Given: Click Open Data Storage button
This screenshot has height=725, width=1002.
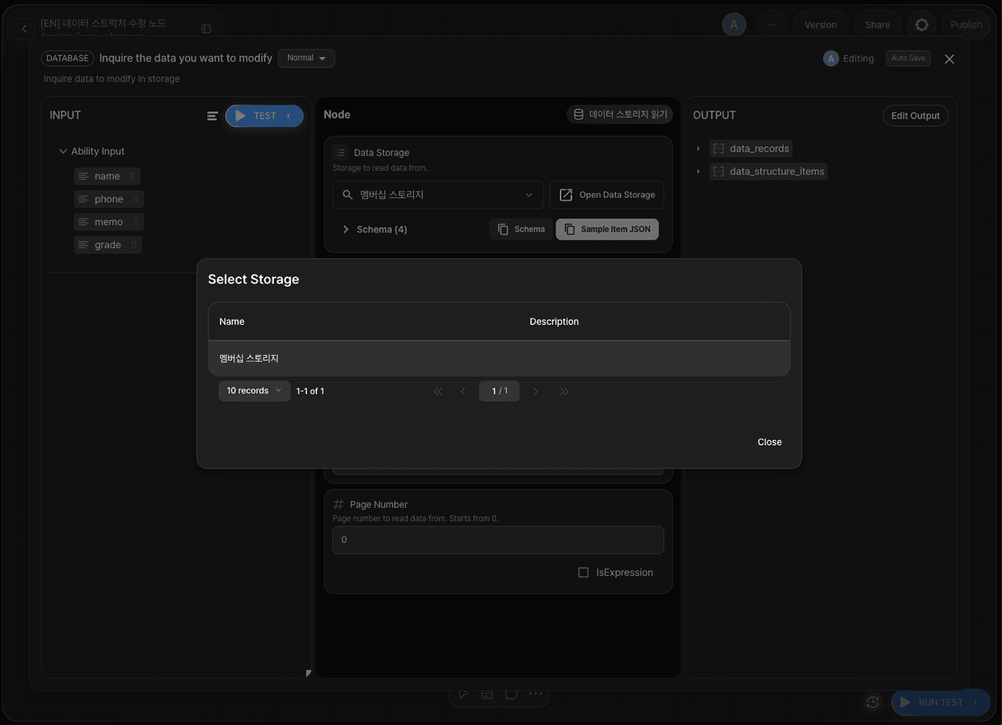Looking at the screenshot, I should coord(607,195).
